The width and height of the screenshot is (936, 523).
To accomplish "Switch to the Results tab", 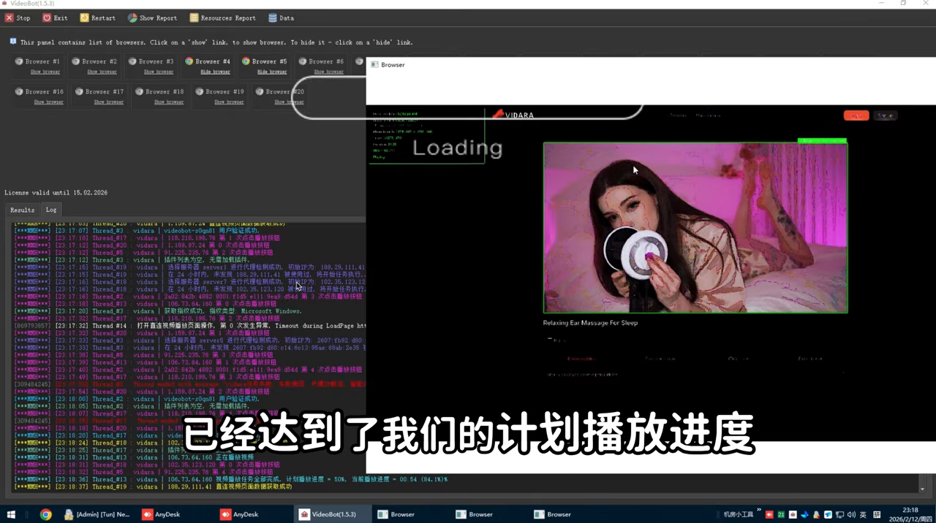I will (x=22, y=210).
